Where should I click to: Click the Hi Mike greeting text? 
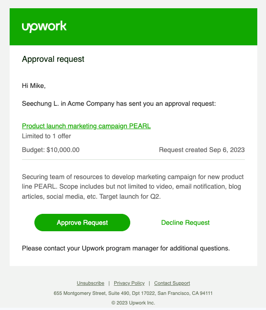click(x=33, y=86)
